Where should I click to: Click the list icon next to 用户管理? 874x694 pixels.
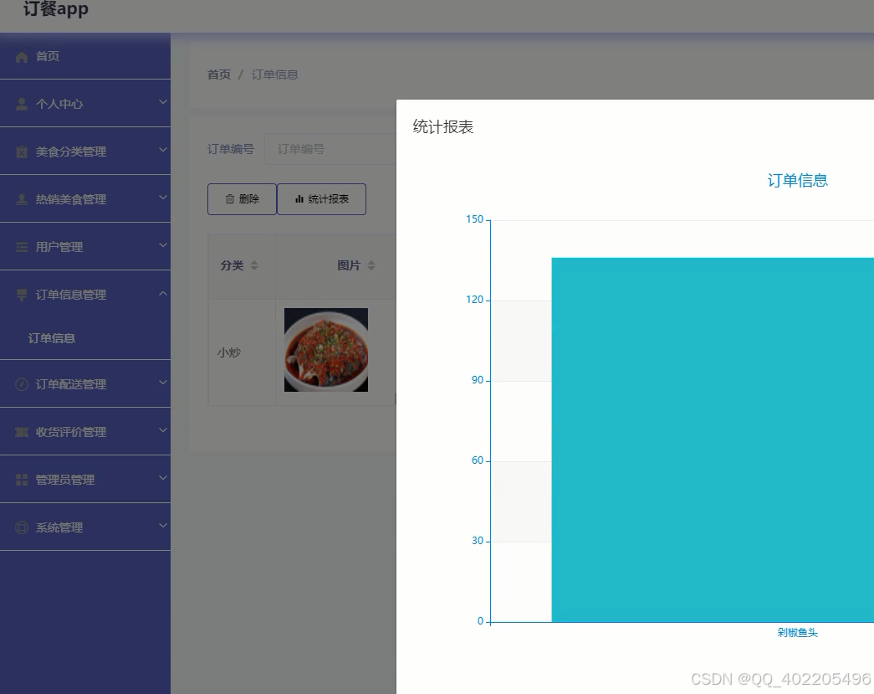coord(21,247)
